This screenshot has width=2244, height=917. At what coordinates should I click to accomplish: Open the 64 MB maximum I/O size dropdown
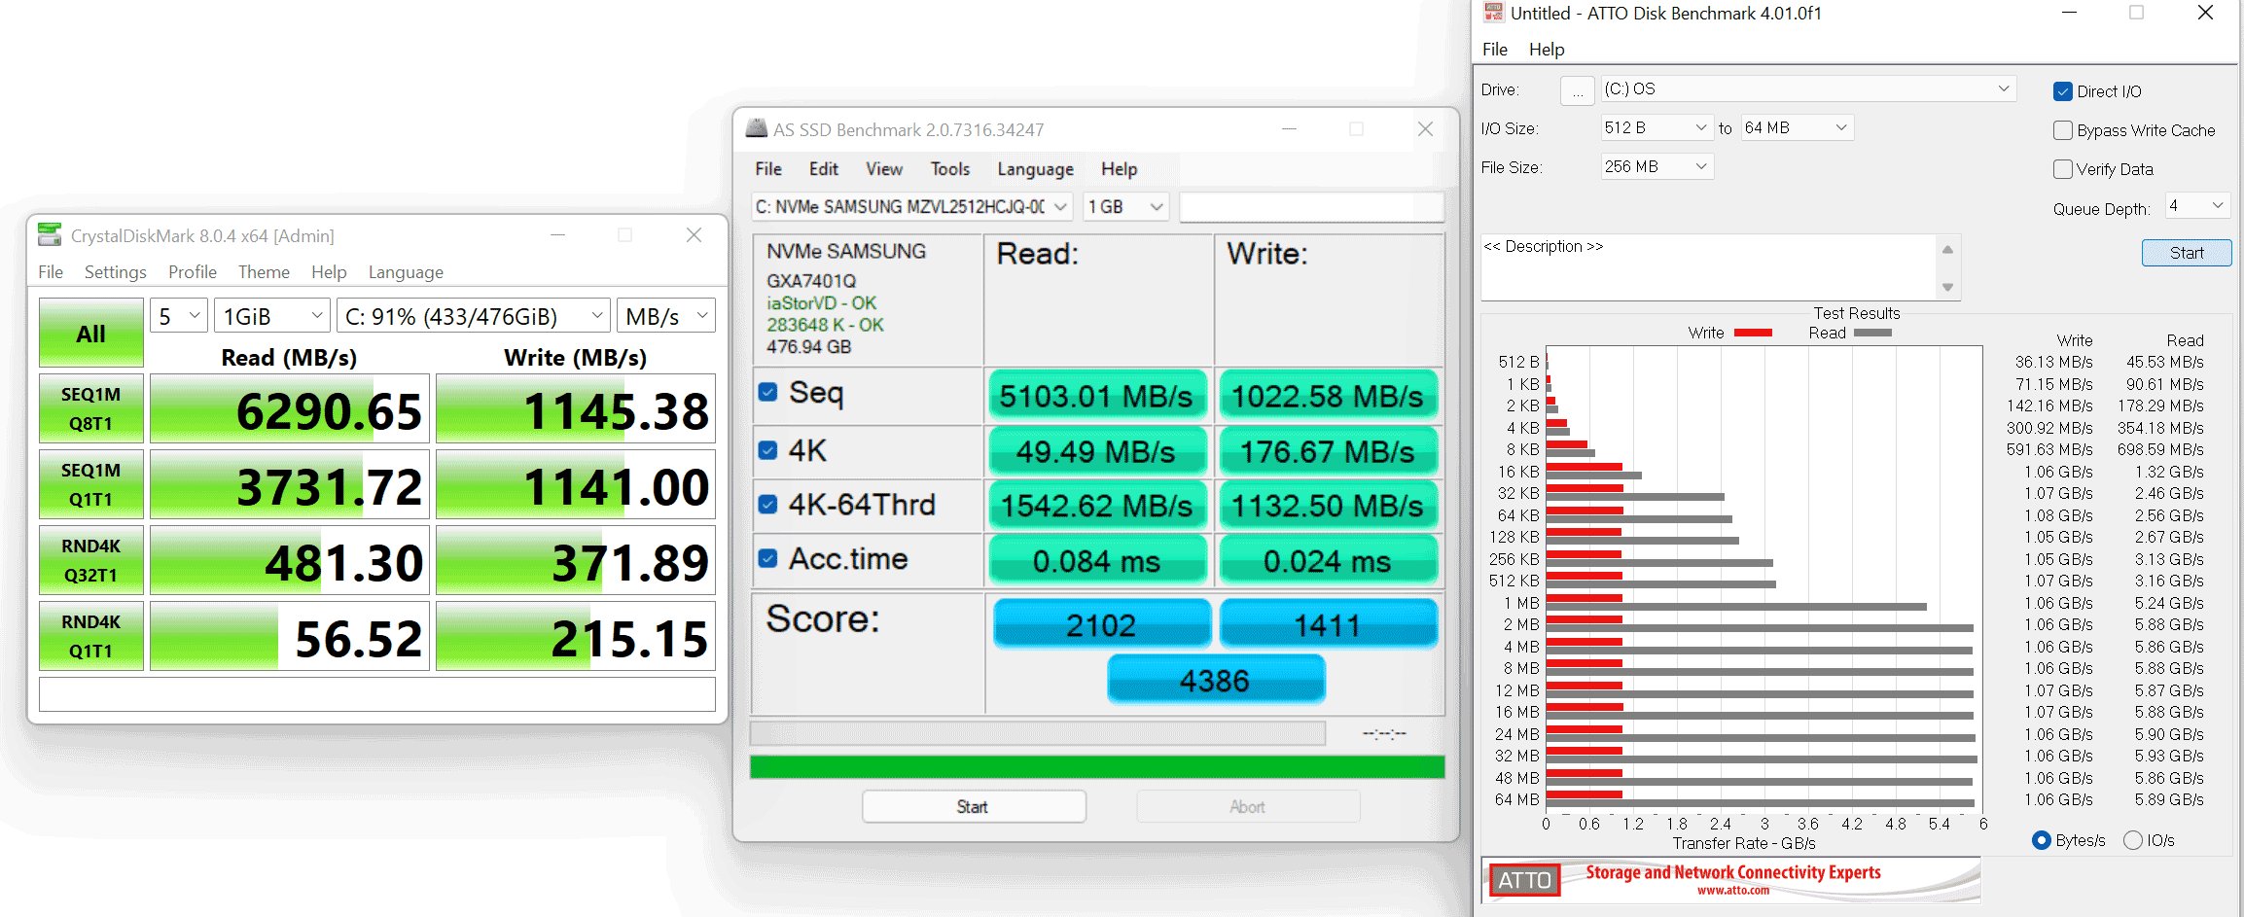coord(1797,127)
